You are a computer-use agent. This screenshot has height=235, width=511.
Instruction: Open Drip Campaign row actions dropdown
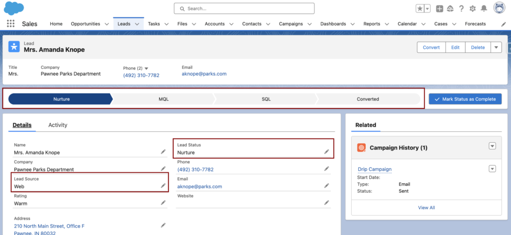pos(492,169)
